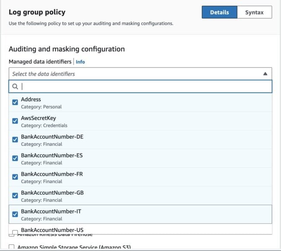Click the search magnifier icon
The height and width of the screenshot is (251, 281).
(15, 87)
